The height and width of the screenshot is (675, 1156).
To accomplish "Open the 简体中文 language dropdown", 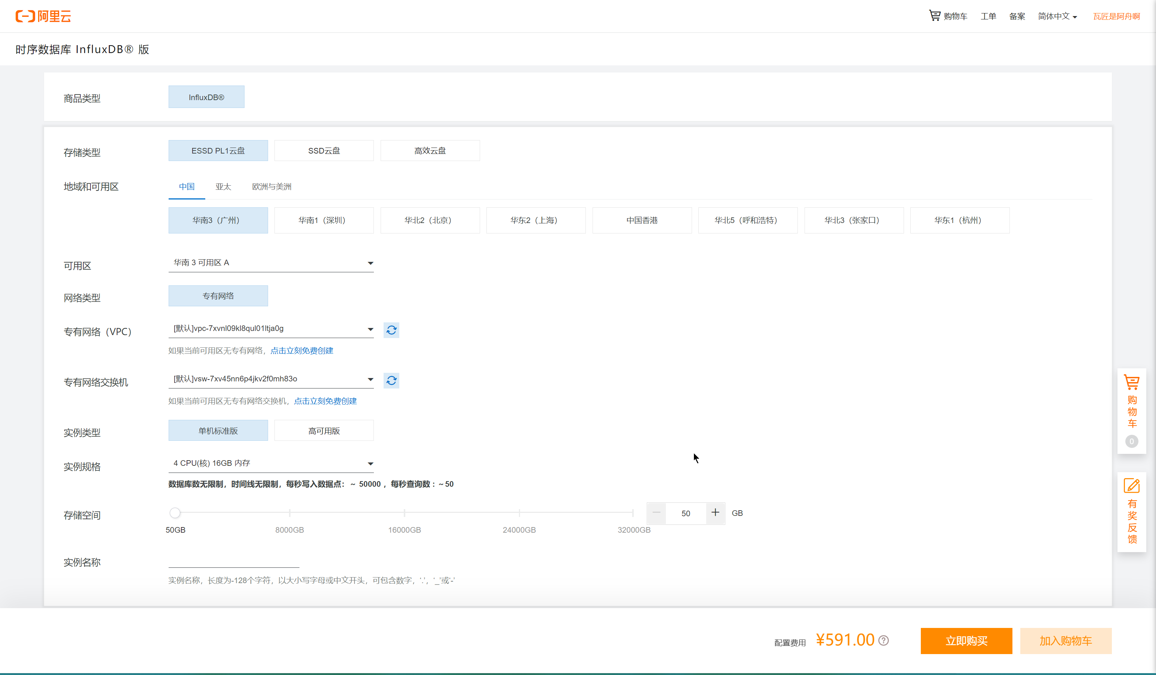I will 1057,16.
